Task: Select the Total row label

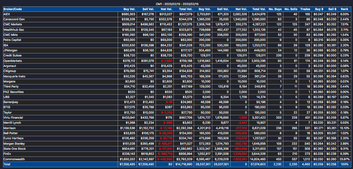Action: click(x=7, y=164)
